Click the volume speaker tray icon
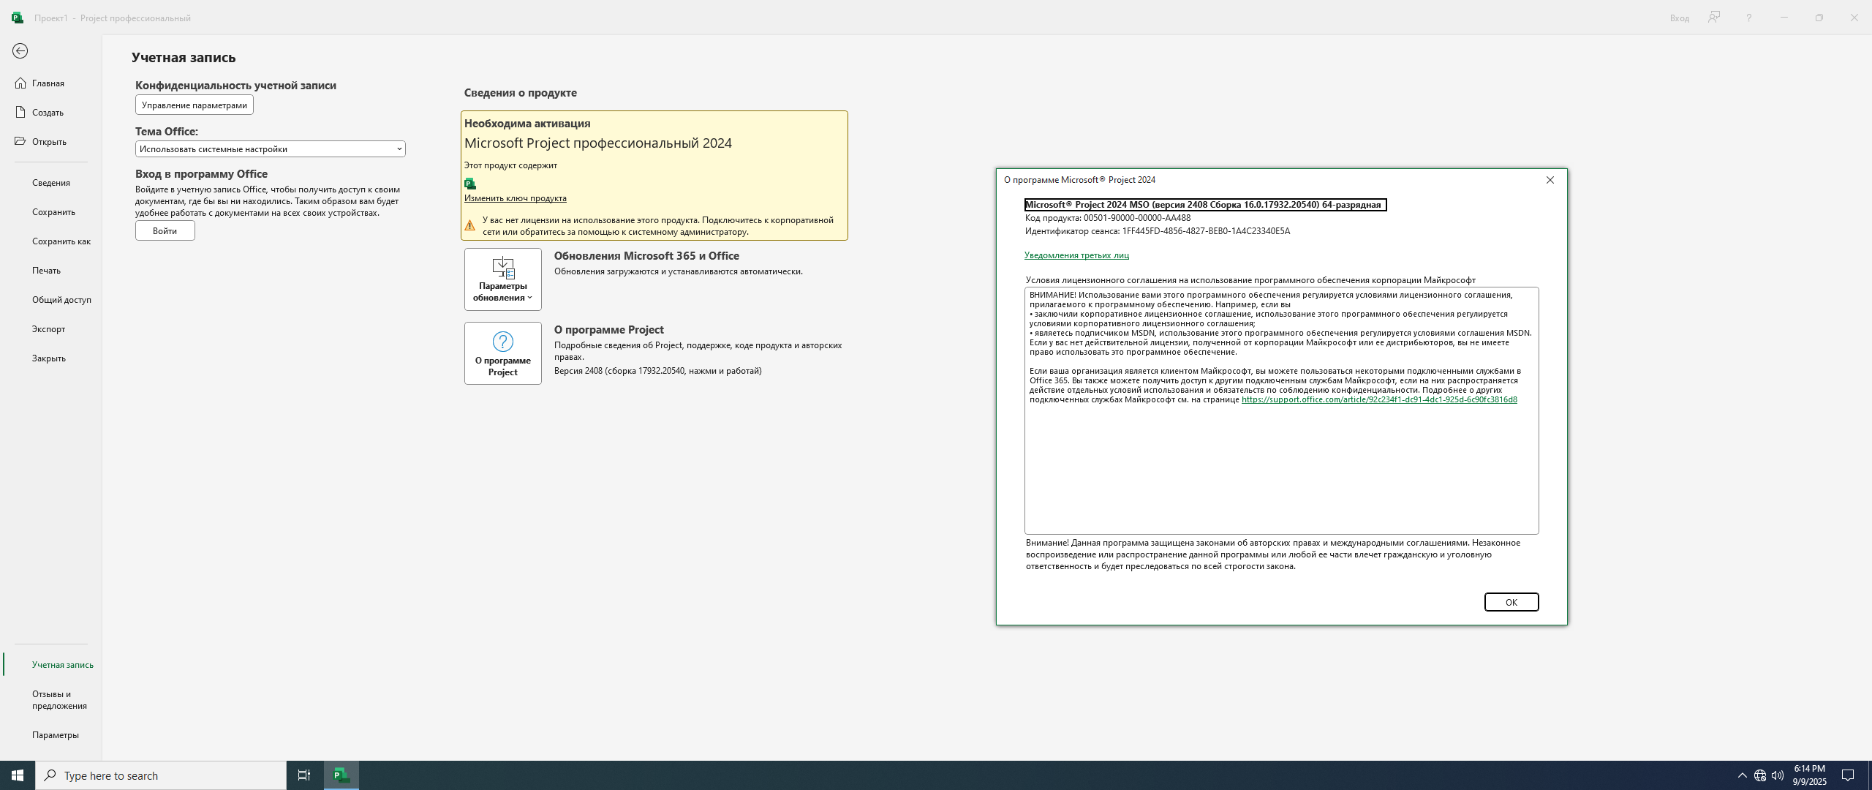The image size is (1872, 790). tap(1778, 775)
